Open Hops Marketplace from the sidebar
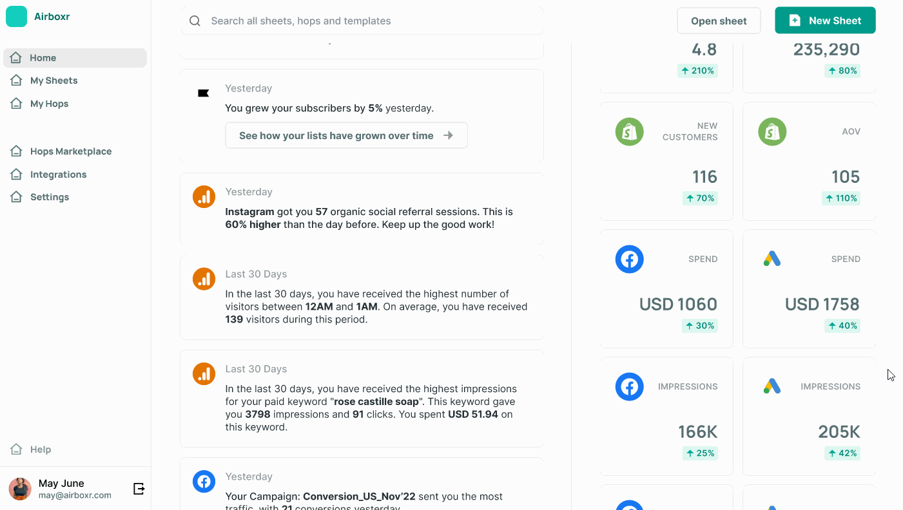Image resolution: width=903 pixels, height=510 pixels. pyautogui.click(x=71, y=151)
